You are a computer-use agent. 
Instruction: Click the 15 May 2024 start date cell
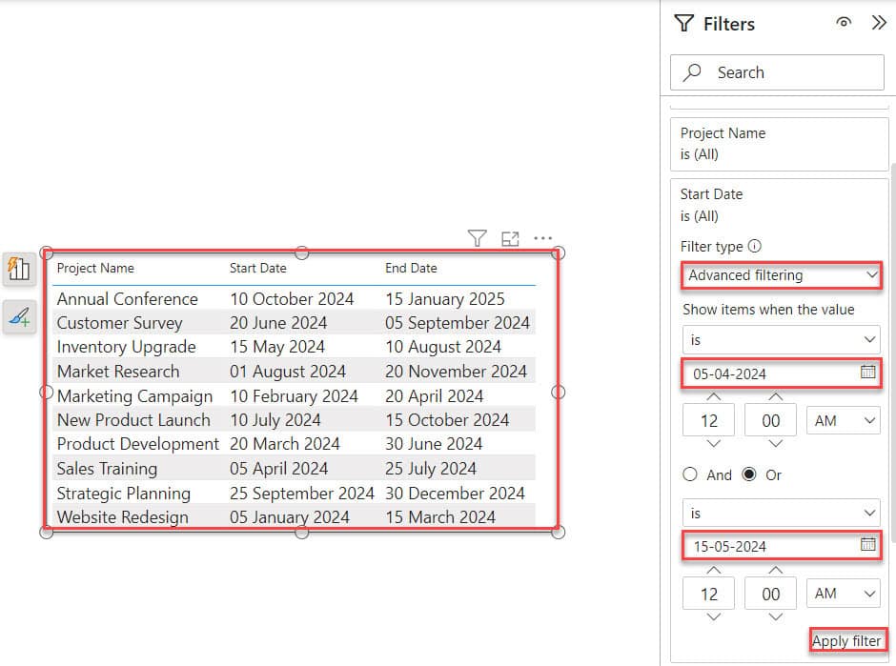(277, 347)
